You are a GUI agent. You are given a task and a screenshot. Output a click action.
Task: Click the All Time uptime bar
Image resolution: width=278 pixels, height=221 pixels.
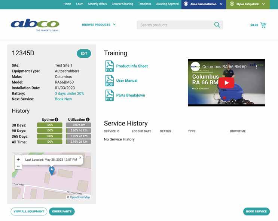coord(50,142)
